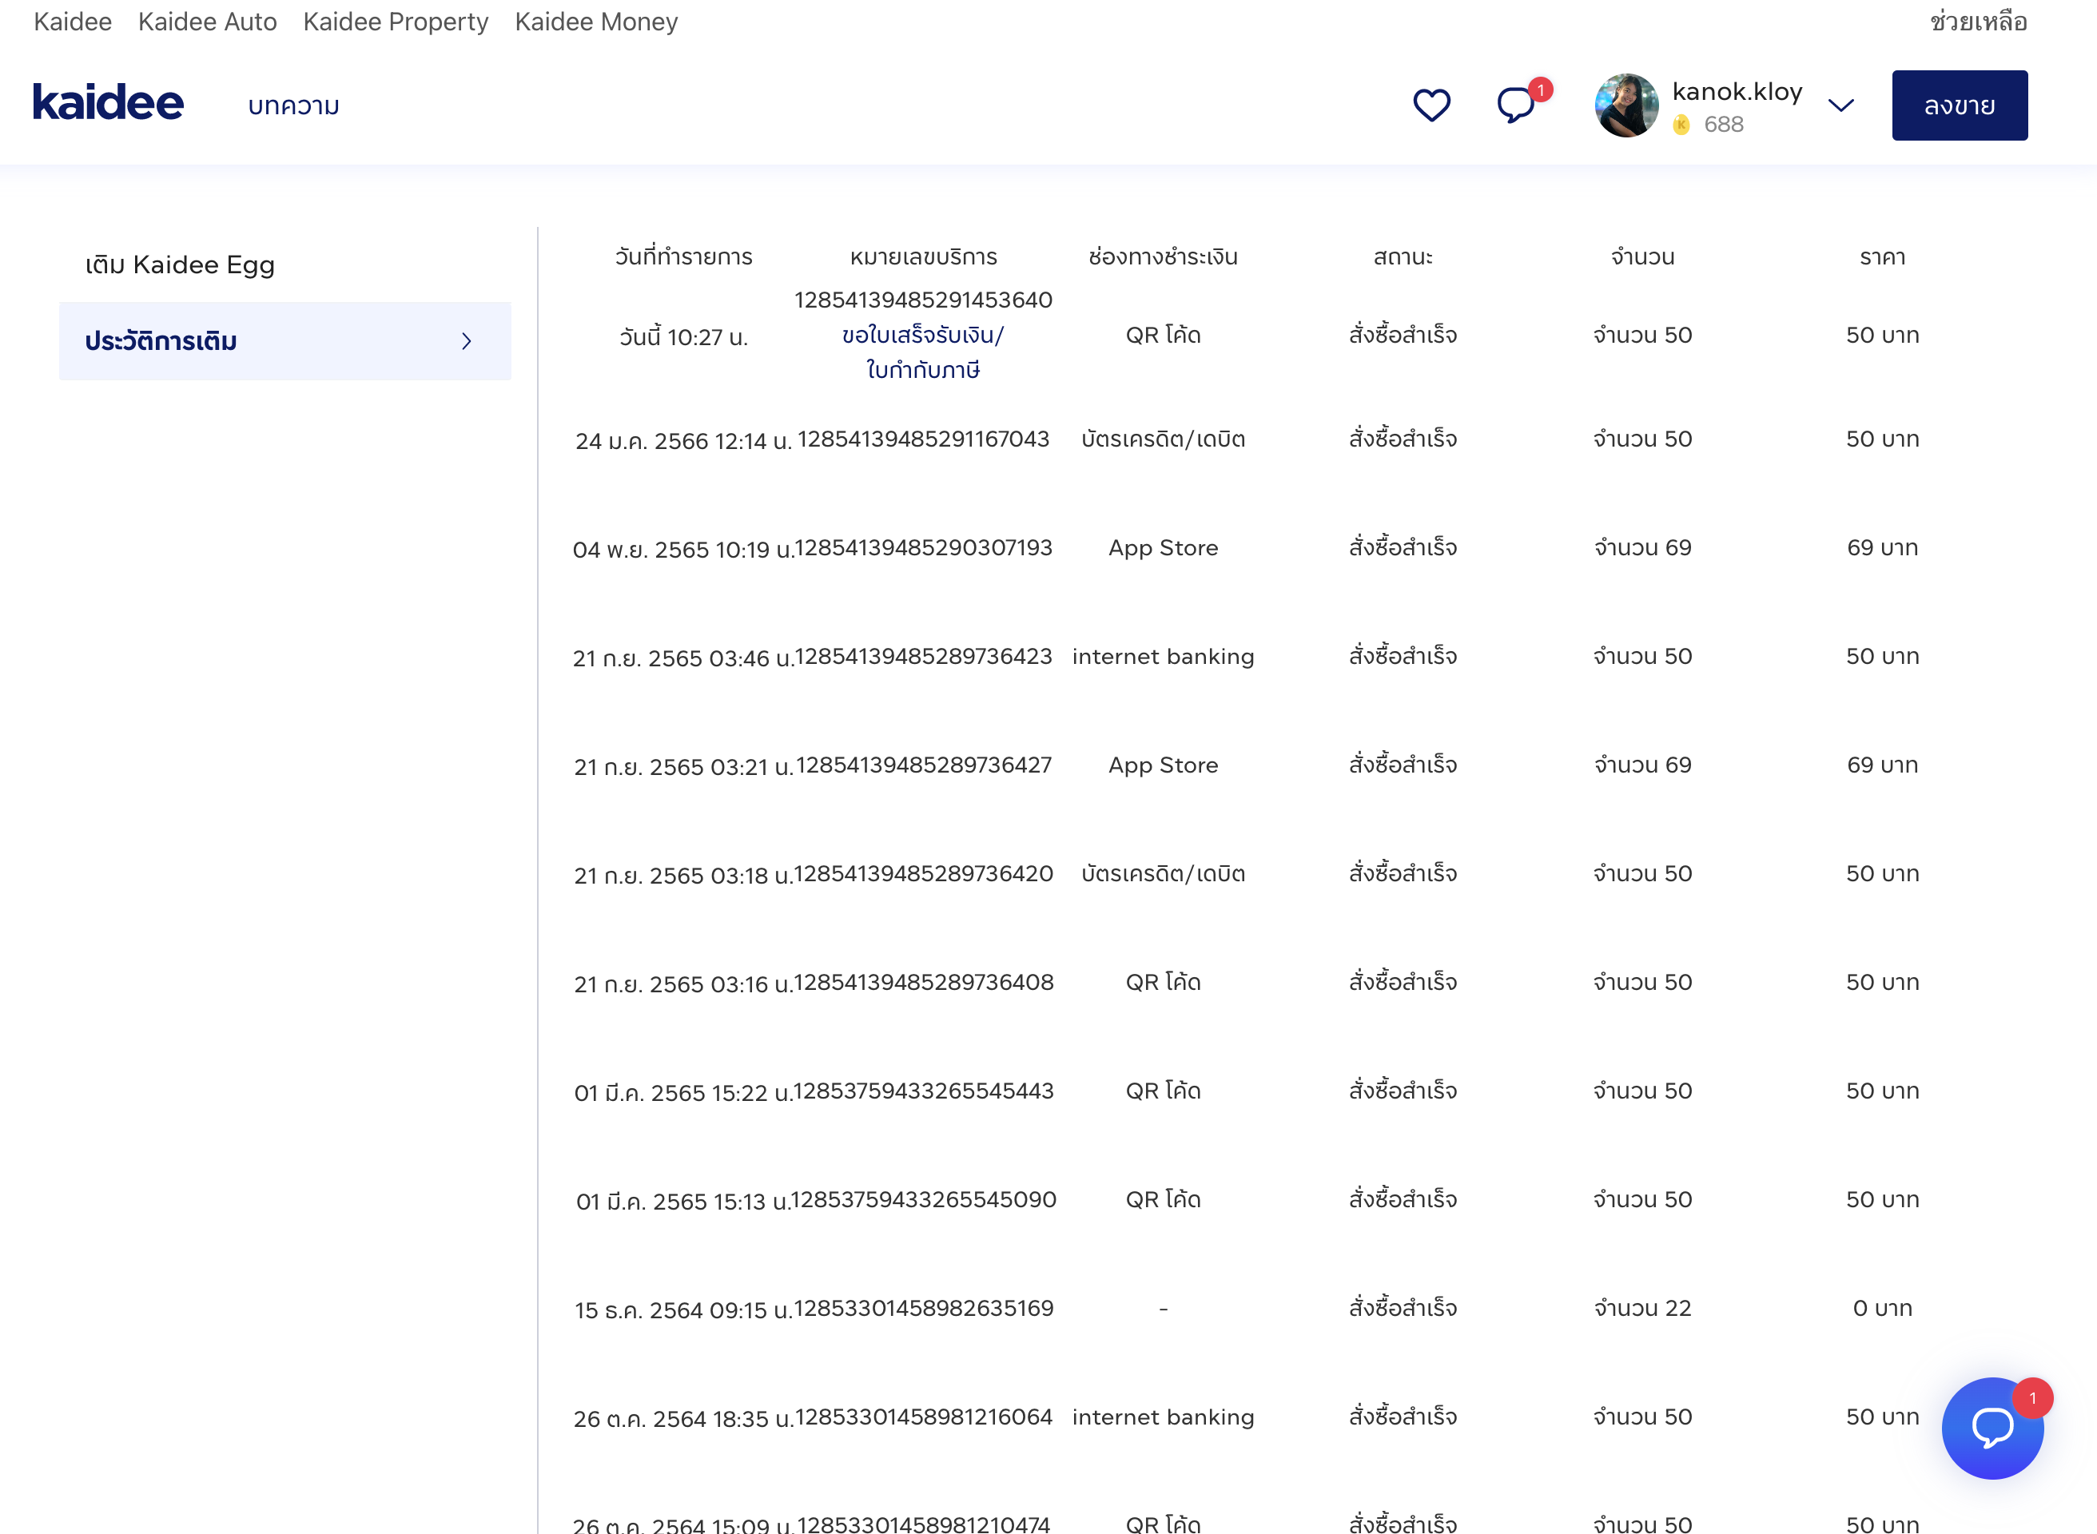Open Kaidee Auto in top navigation
Screen dimensions: 2097x1534
point(207,22)
